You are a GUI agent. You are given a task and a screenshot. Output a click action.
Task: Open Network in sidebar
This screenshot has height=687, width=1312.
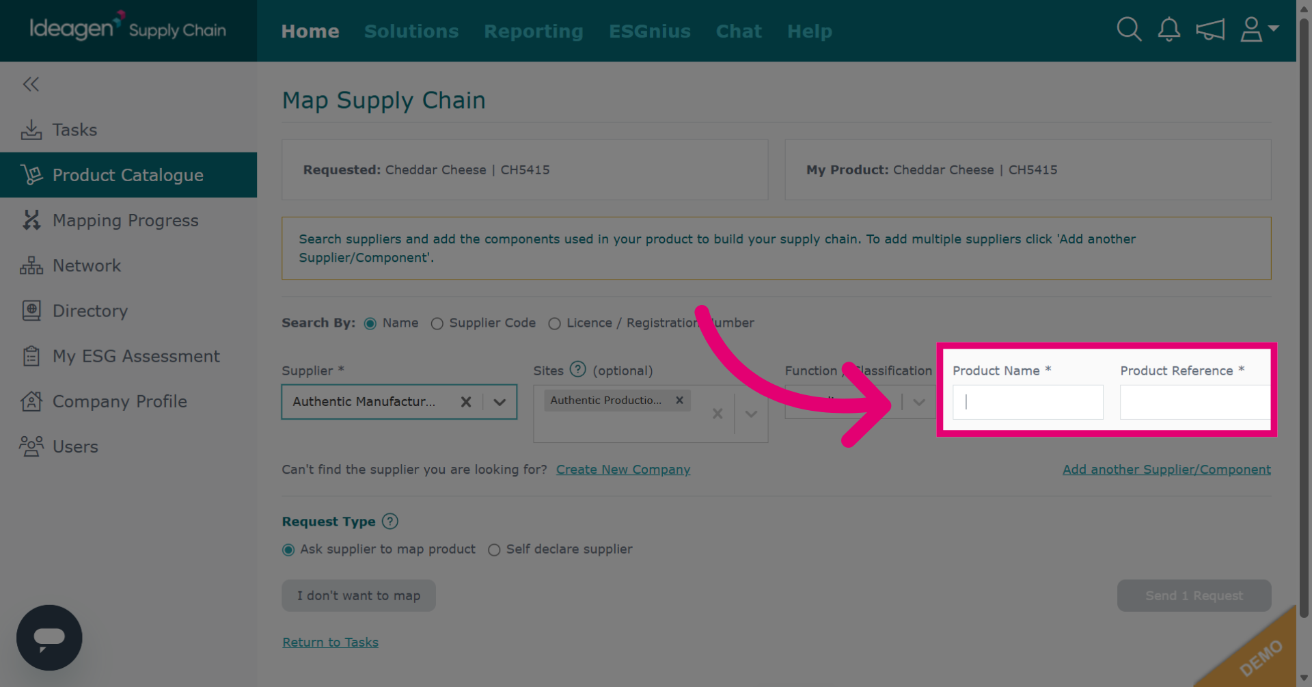128,265
